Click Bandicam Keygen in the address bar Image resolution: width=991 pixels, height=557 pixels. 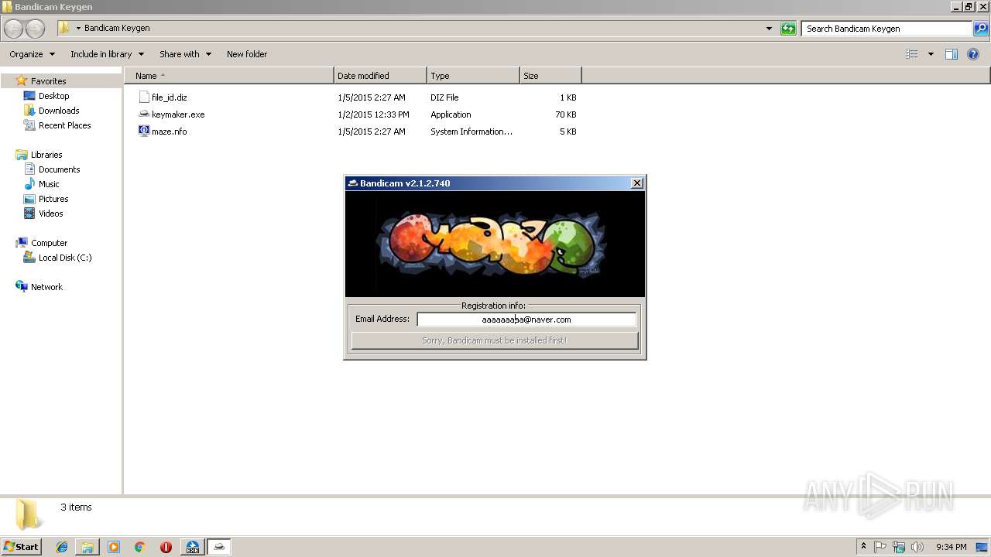(x=117, y=28)
